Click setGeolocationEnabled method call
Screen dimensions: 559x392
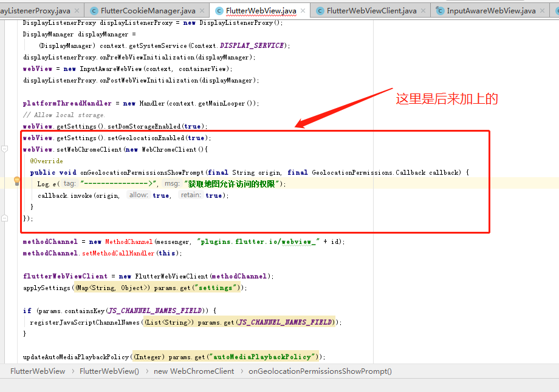(x=146, y=138)
